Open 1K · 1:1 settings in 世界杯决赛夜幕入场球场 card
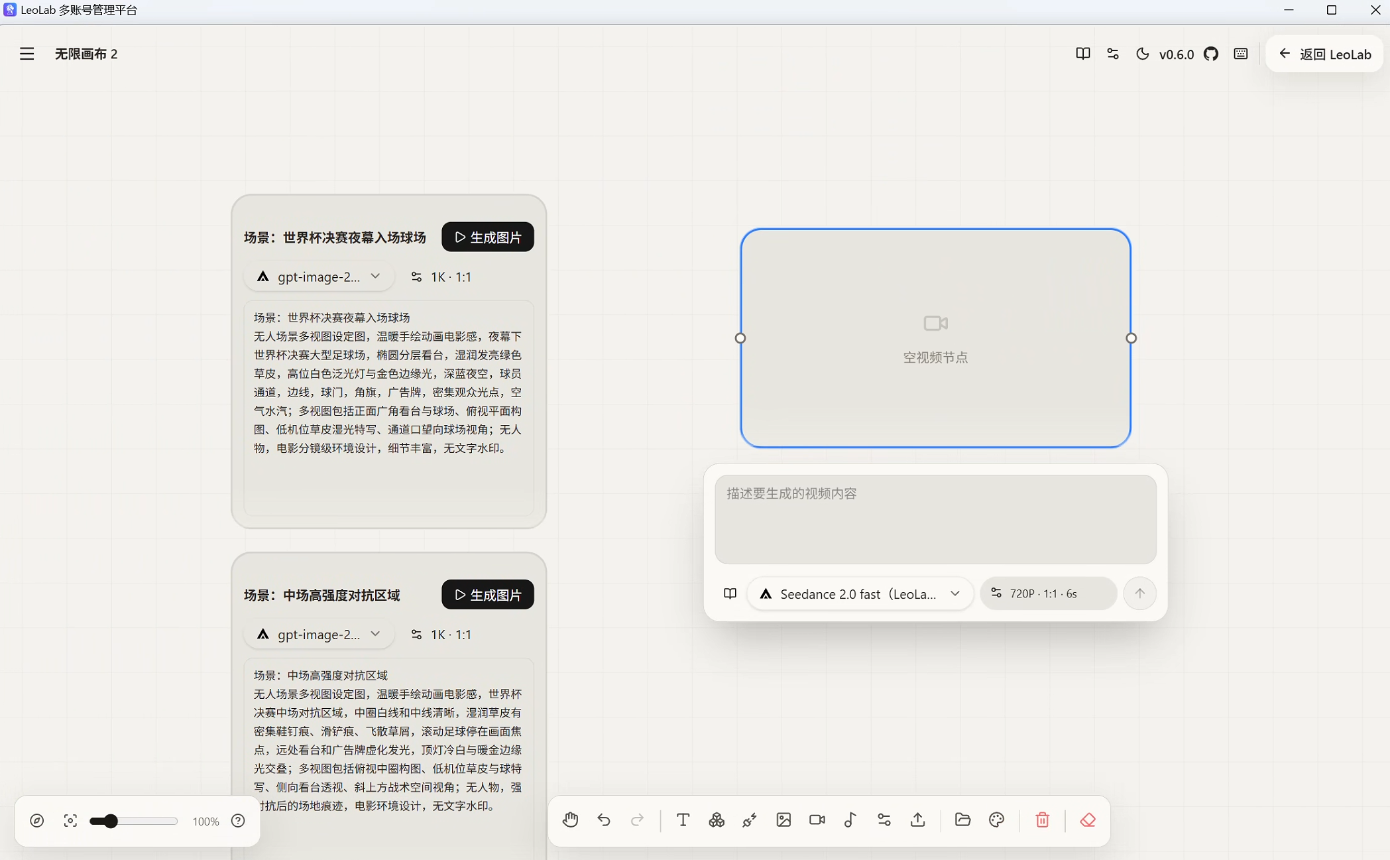Image resolution: width=1390 pixels, height=860 pixels. (441, 276)
